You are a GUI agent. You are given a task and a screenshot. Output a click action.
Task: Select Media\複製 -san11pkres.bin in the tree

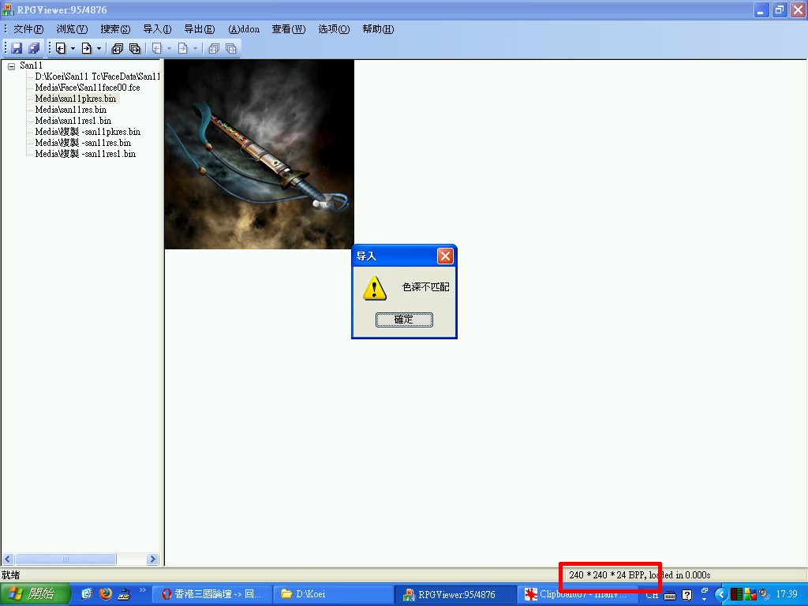(88, 132)
